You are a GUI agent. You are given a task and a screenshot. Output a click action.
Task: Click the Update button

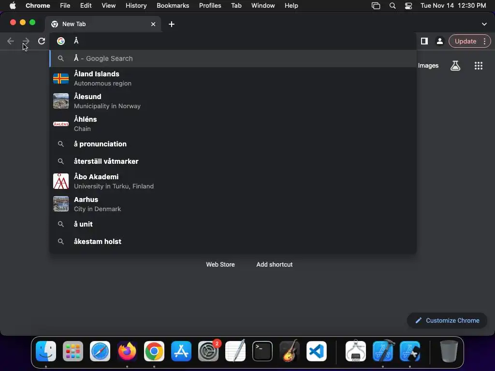466,42
